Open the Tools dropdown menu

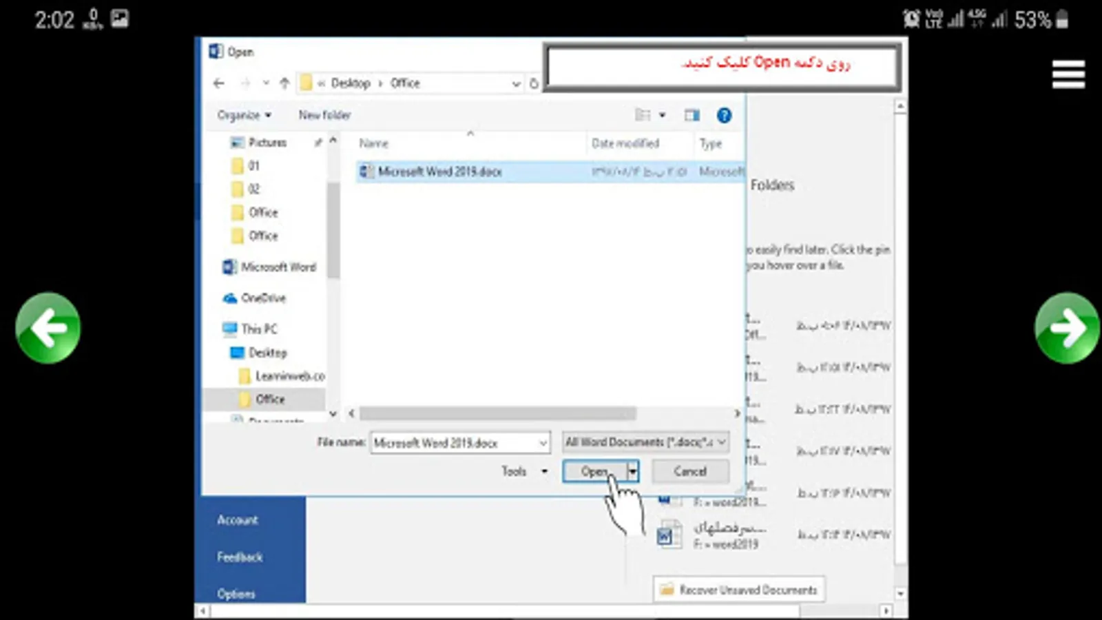pos(524,471)
